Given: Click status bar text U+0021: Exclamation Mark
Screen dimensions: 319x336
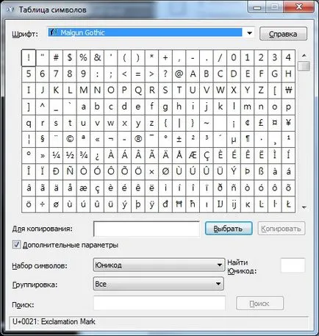Looking at the screenshot, I should pyautogui.click(x=54, y=321).
